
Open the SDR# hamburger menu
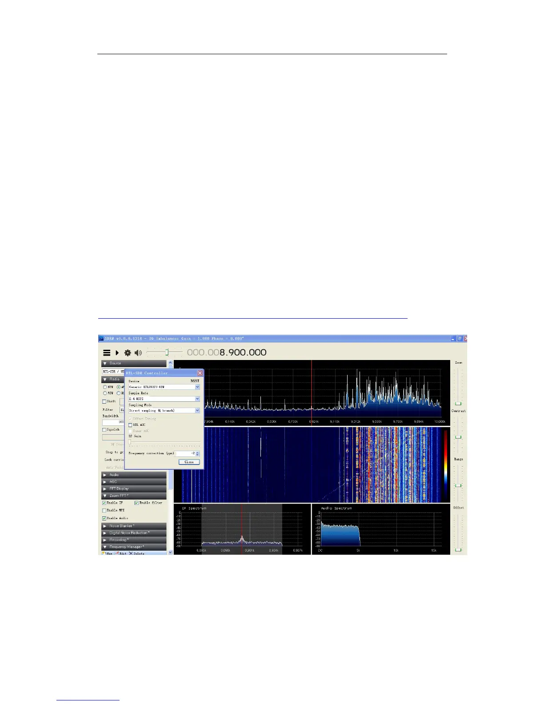(107, 352)
